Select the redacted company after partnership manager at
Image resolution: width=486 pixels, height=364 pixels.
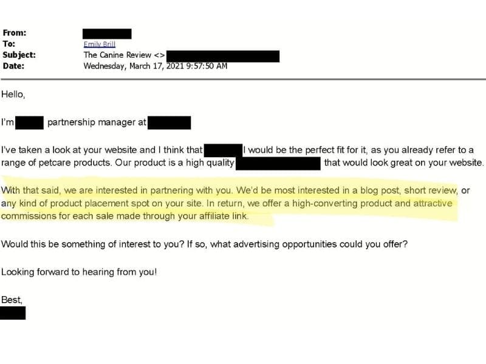tap(169, 123)
